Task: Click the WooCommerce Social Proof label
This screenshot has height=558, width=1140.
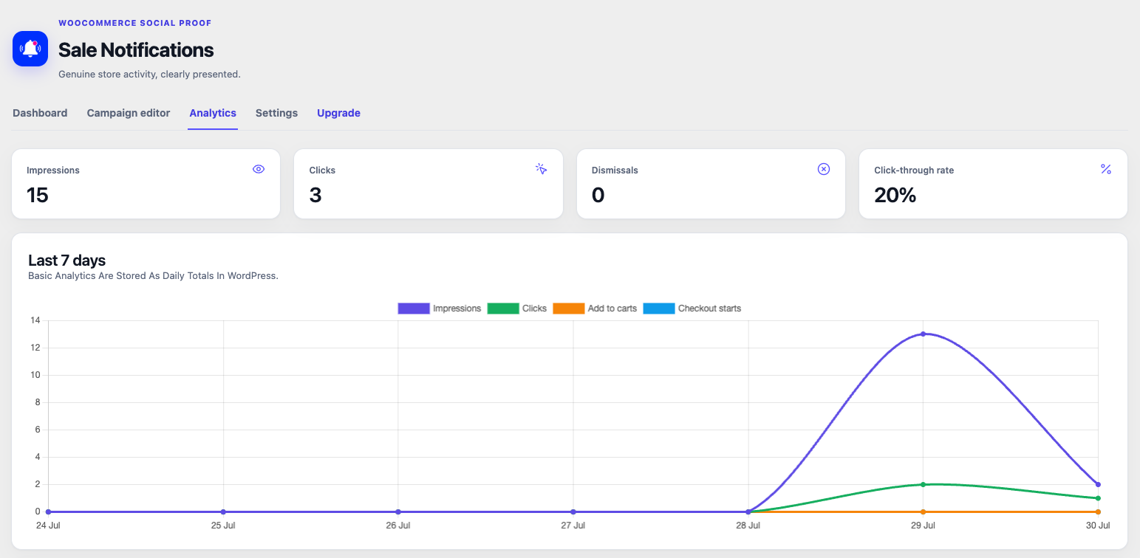Action: pos(135,23)
